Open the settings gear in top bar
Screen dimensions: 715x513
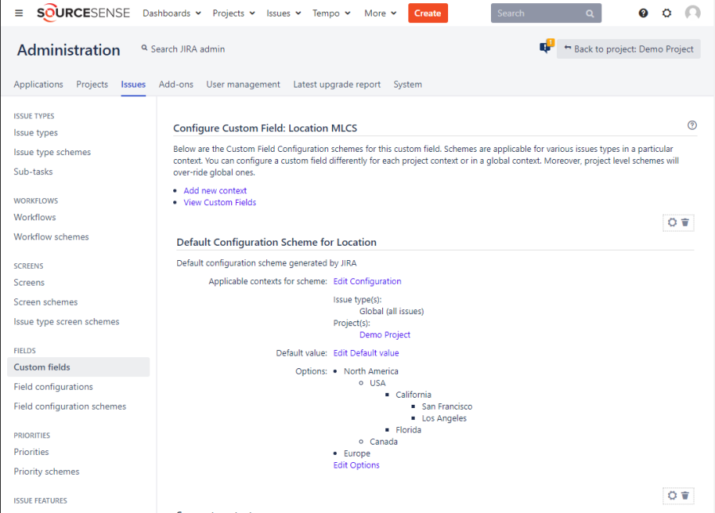pyautogui.click(x=667, y=14)
